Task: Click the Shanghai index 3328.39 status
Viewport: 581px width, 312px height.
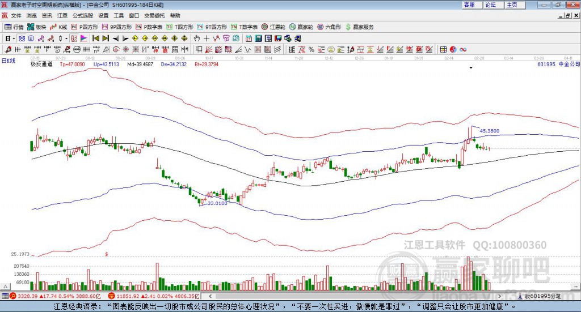Action: pyautogui.click(x=56, y=296)
